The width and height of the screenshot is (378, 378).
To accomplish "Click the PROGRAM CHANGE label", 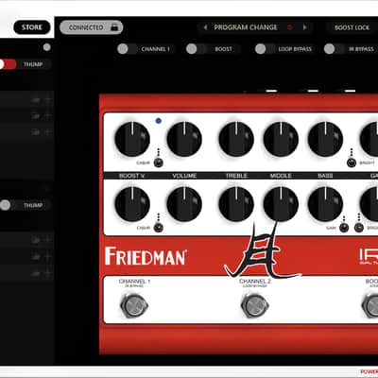I will pyautogui.click(x=246, y=27).
